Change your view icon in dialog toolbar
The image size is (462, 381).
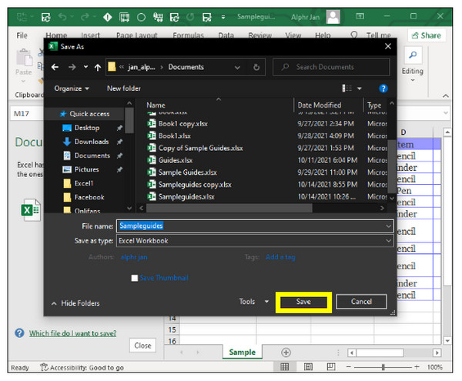(x=346, y=89)
